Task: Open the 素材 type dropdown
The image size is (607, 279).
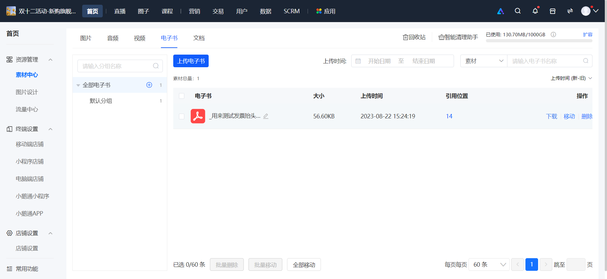Action: pos(484,61)
